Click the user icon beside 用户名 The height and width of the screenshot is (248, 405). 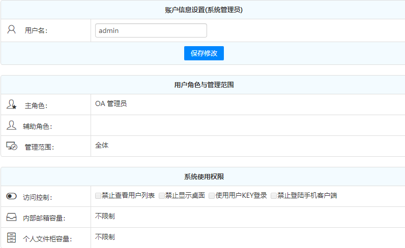[x=12, y=29]
